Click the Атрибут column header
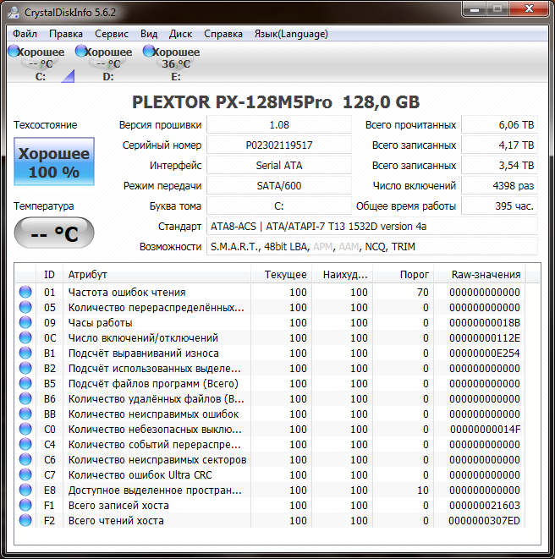The width and height of the screenshot is (555, 559). [157, 275]
